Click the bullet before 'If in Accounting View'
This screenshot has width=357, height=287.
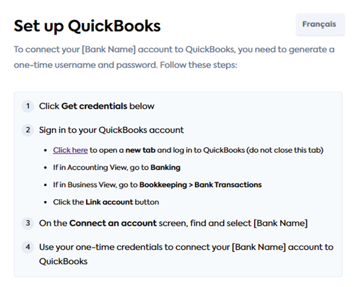(46, 168)
